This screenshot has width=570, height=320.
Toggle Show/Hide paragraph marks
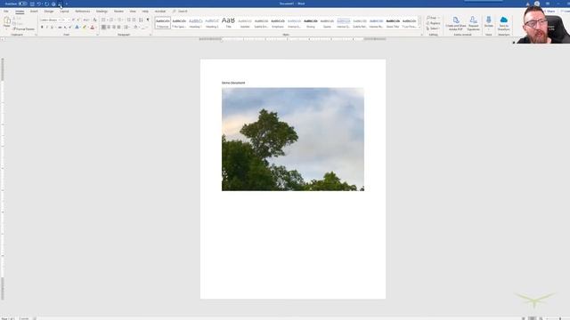pos(148,20)
